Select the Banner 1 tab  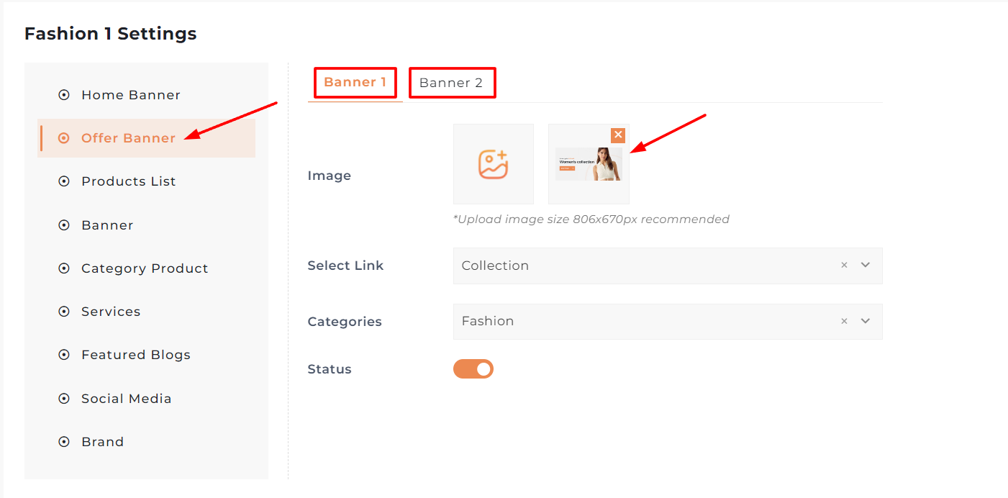click(x=355, y=82)
